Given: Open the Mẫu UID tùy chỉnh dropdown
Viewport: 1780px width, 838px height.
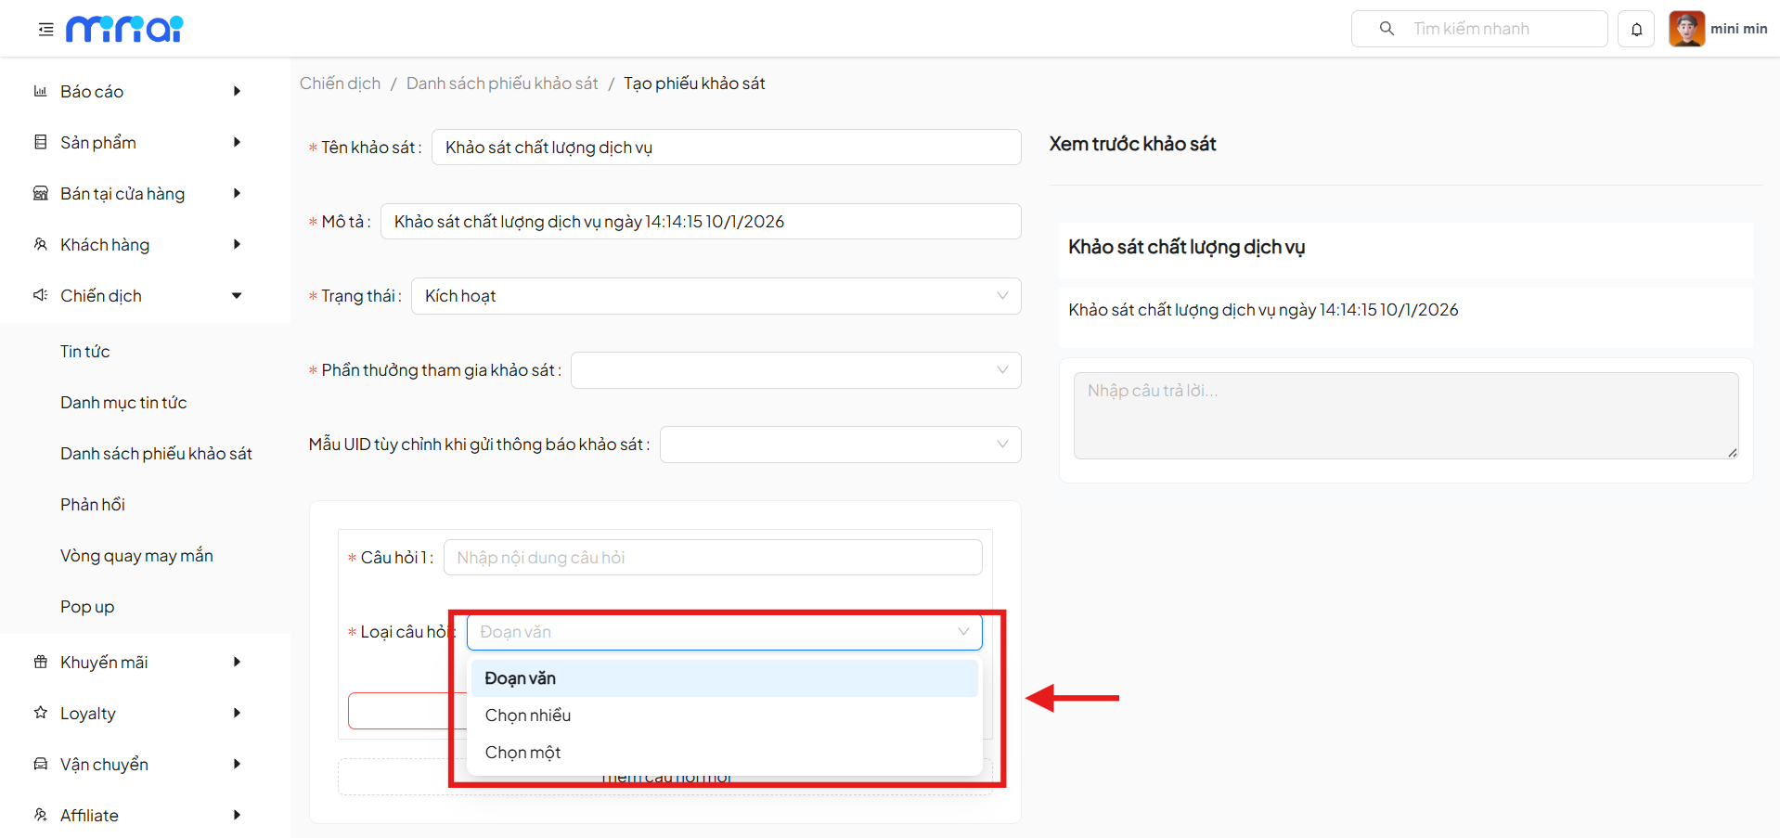Looking at the screenshot, I should pos(840,445).
